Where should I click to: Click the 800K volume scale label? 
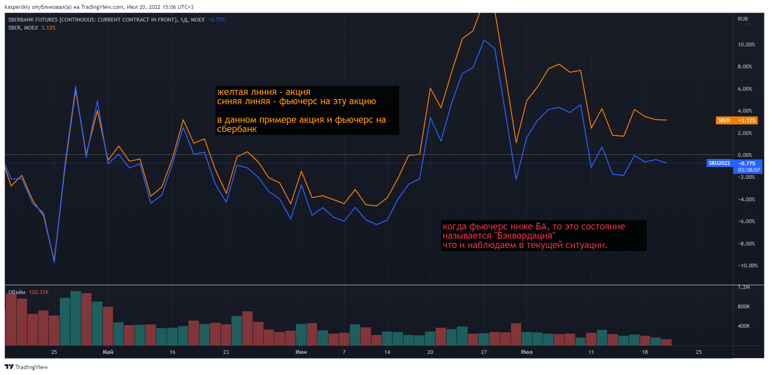click(744, 307)
